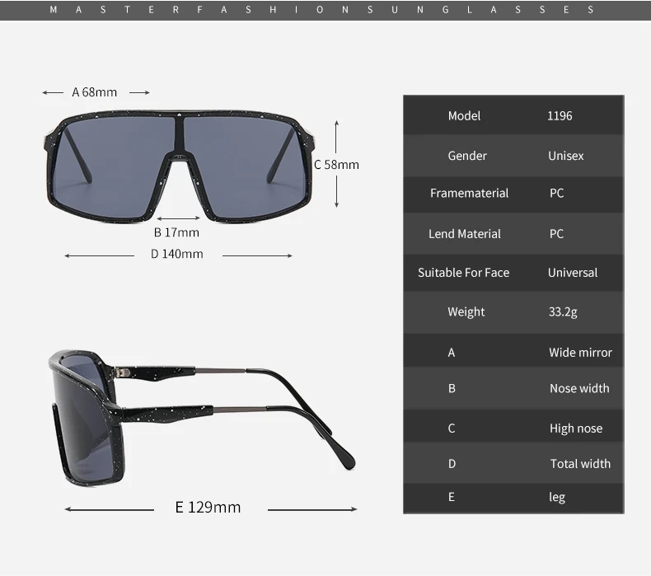Click the 'E 129mm' leg length label
Viewport: 651px width, 576px height.
coord(208,507)
